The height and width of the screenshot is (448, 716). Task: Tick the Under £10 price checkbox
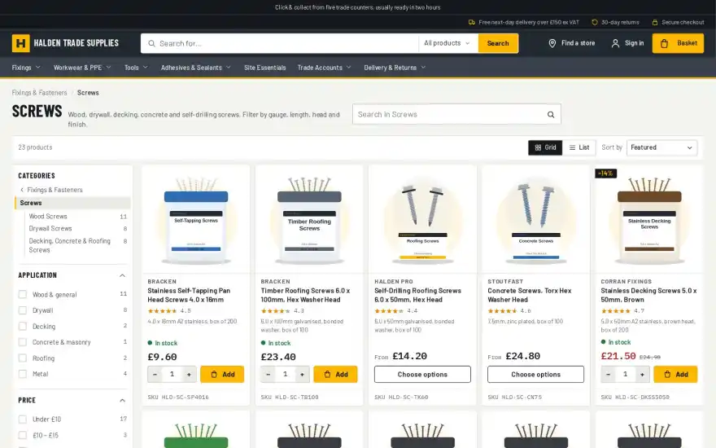tap(23, 419)
